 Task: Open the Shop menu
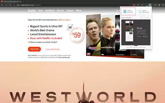tap(40, 10)
